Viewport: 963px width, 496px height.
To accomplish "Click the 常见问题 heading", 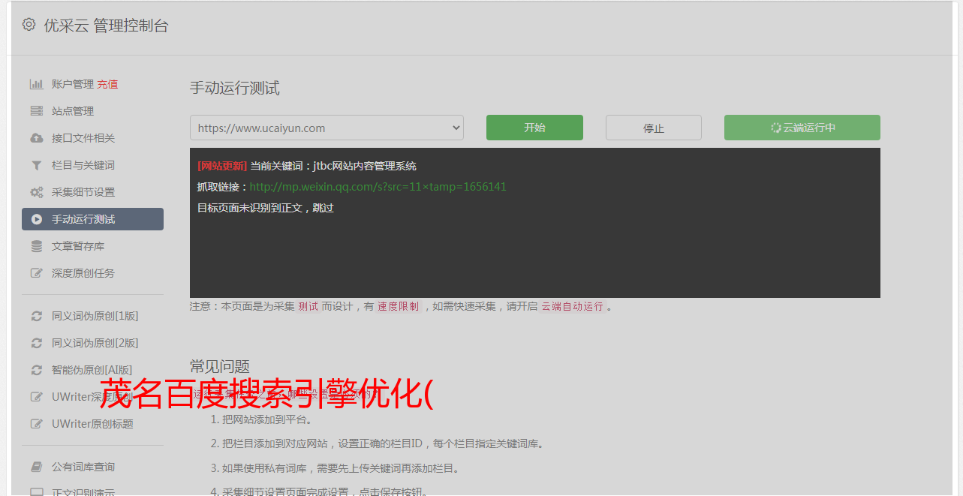I will pyautogui.click(x=220, y=366).
